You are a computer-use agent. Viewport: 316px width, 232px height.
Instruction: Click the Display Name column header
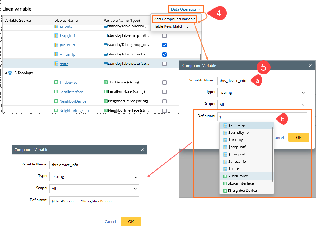(66, 21)
